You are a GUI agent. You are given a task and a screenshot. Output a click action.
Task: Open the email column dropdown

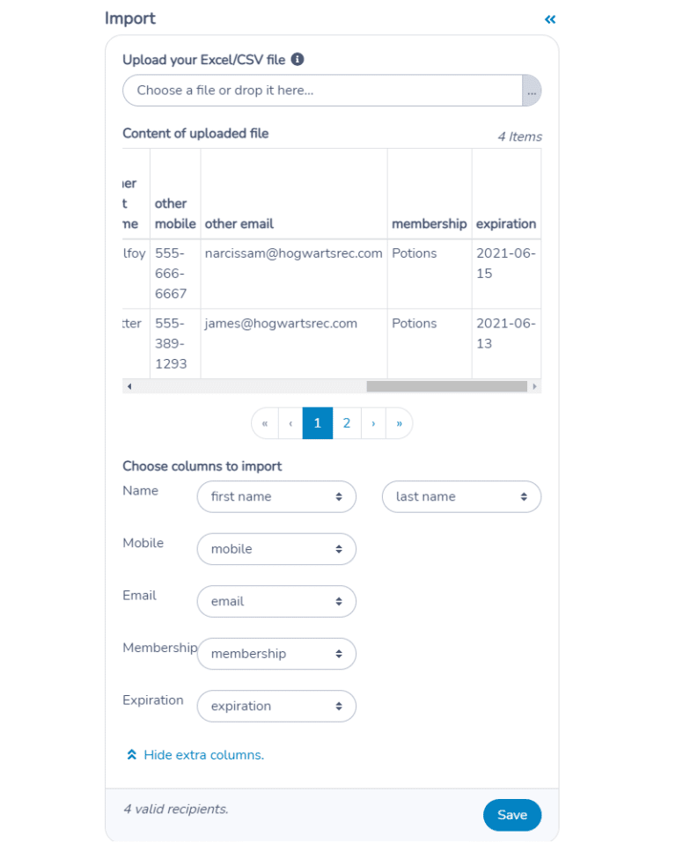pyautogui.click(x=276, y=601)
